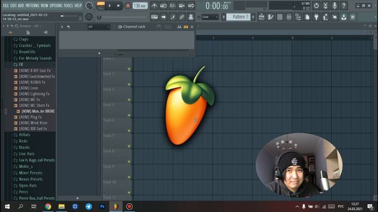This screenshot has height=212, width=378.
Task: Click the multilink to controllers chain icon
Action: click(x=182, y=17)
